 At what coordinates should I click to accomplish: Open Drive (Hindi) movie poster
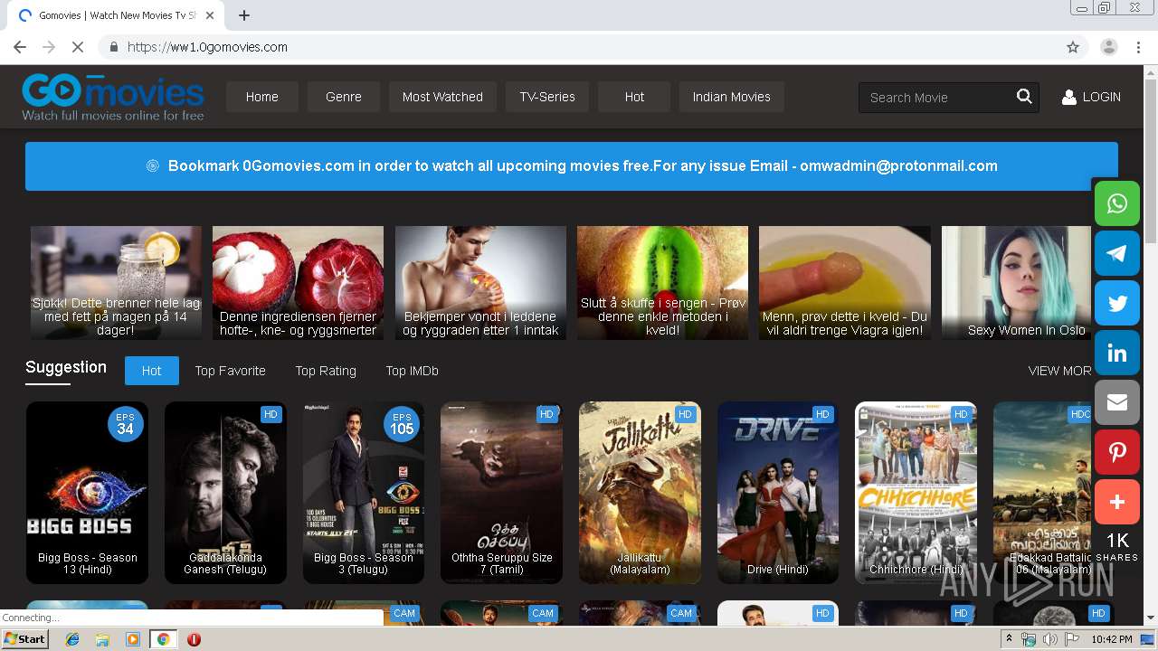[778, 493]
